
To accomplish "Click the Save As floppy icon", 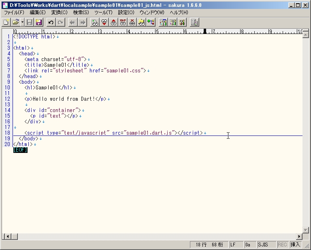I will pos(39,22).
